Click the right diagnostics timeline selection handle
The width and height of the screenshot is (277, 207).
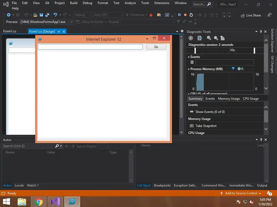tap(254, 51)
